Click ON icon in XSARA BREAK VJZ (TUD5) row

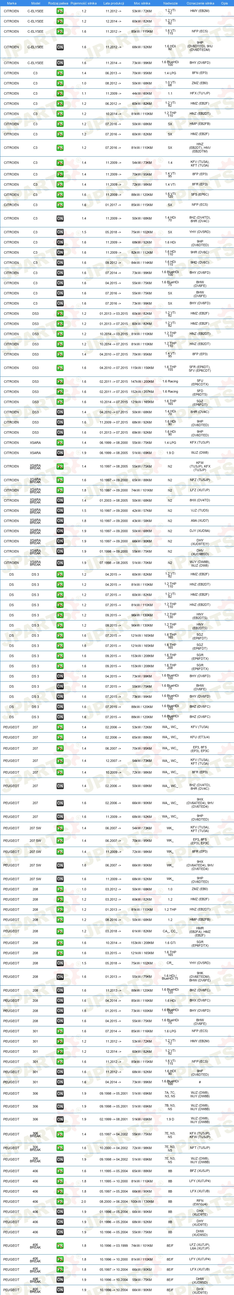point(60,511)
